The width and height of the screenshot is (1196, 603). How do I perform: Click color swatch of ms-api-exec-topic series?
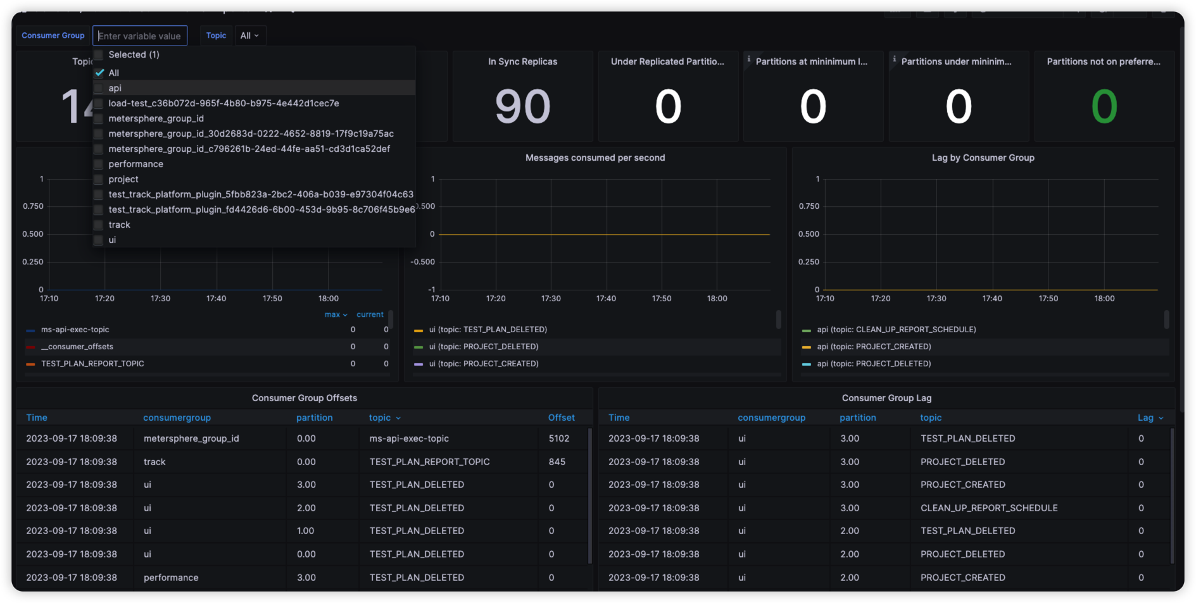(x=30, y=330)
